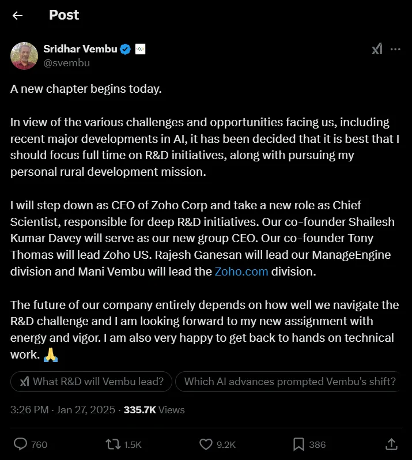The width and height of the screenshot is (412, 460).
Task: Open the share menu arrow icon
Action: pyautogui.click(x=391, y=444)
